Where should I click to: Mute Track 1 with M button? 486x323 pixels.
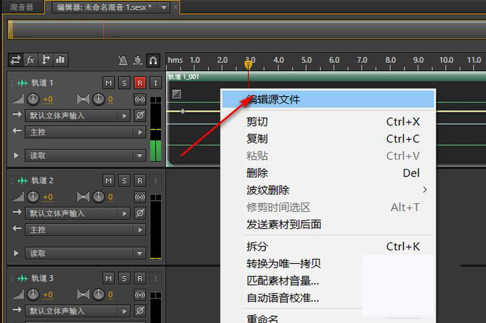(109, 83)
